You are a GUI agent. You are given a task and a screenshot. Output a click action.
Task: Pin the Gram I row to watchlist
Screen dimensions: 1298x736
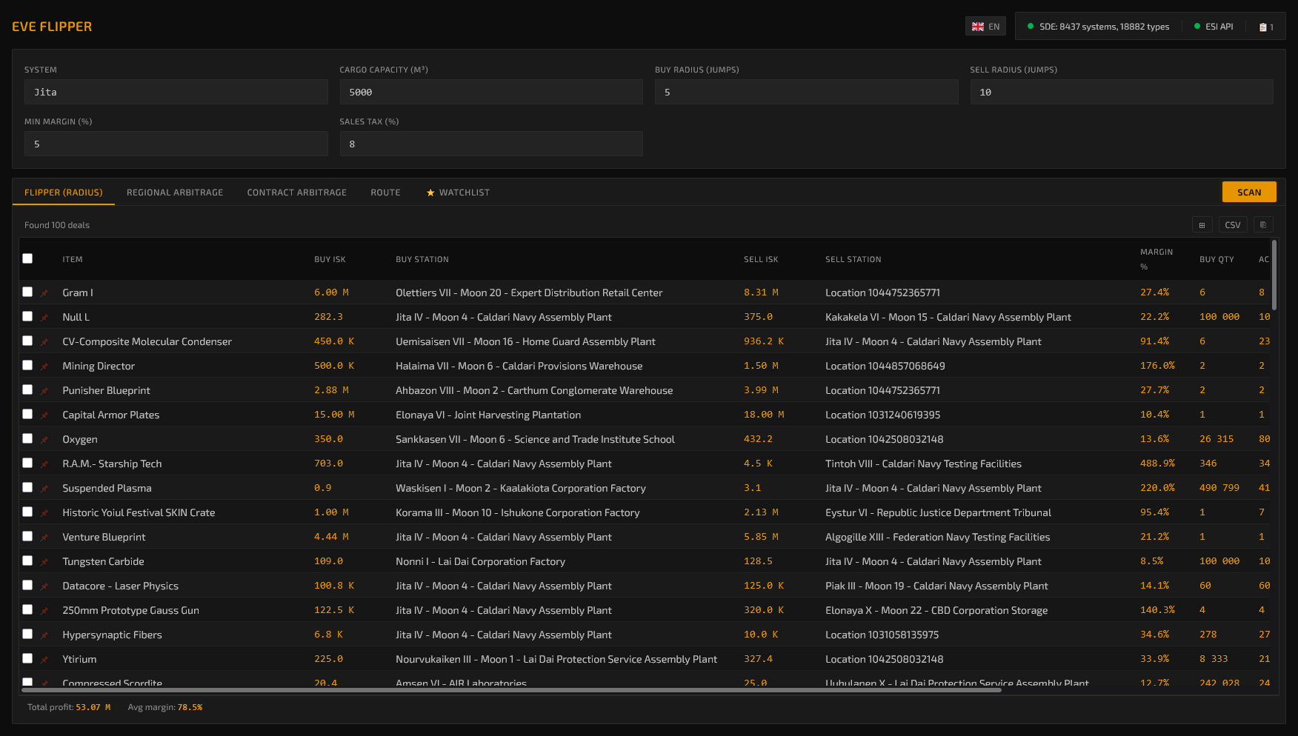(44, 293)
